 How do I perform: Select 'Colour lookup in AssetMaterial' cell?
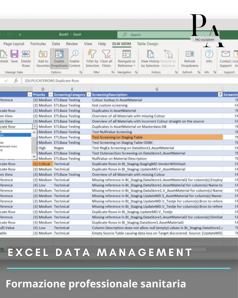tap(157, 100)
